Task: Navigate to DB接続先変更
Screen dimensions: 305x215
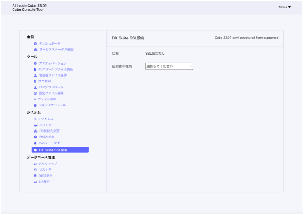Action: pyautogui.click(x=49, y=131)
